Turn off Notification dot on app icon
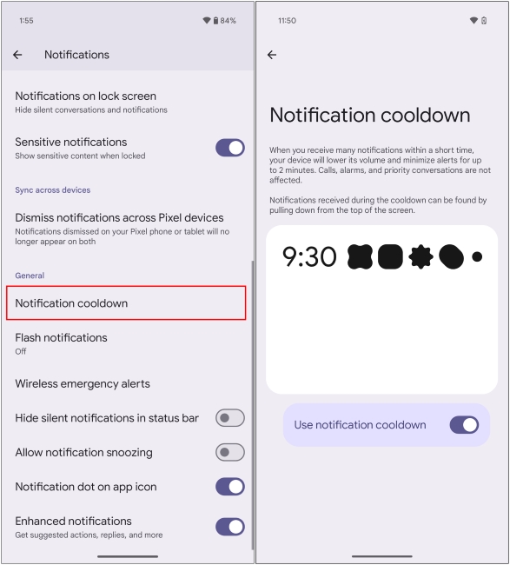 pos(230,487)
